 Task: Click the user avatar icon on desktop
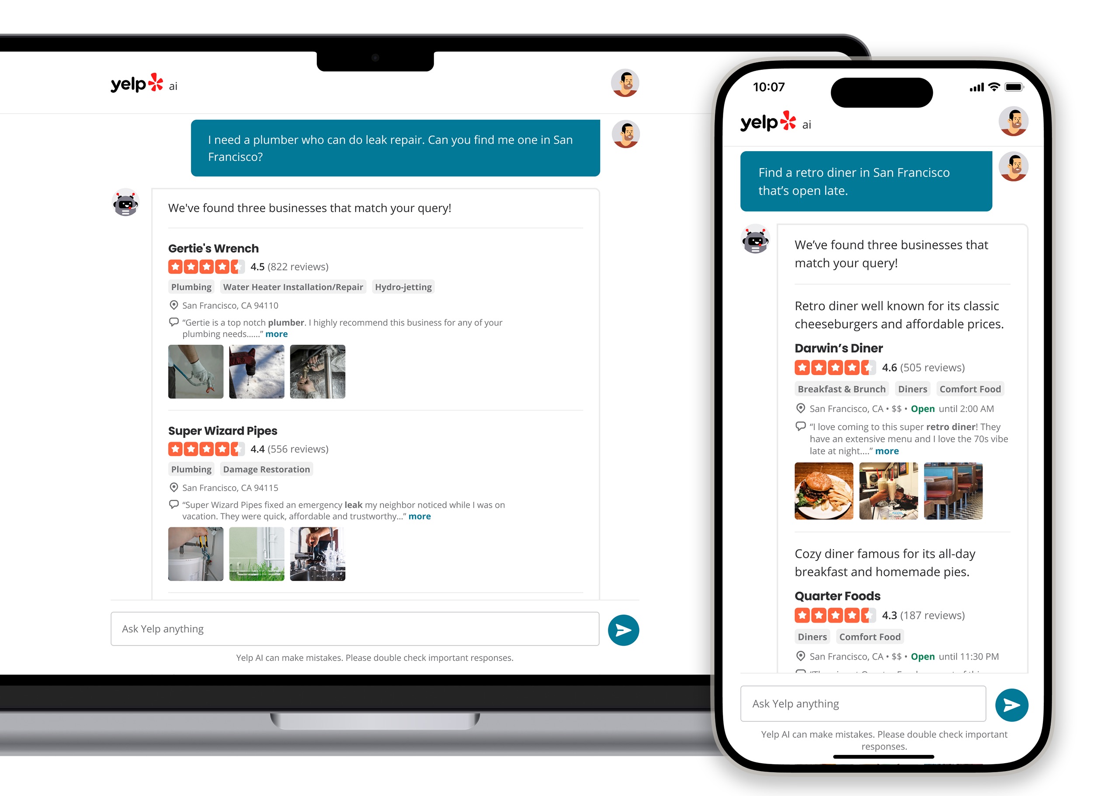[x=626, y=83]
